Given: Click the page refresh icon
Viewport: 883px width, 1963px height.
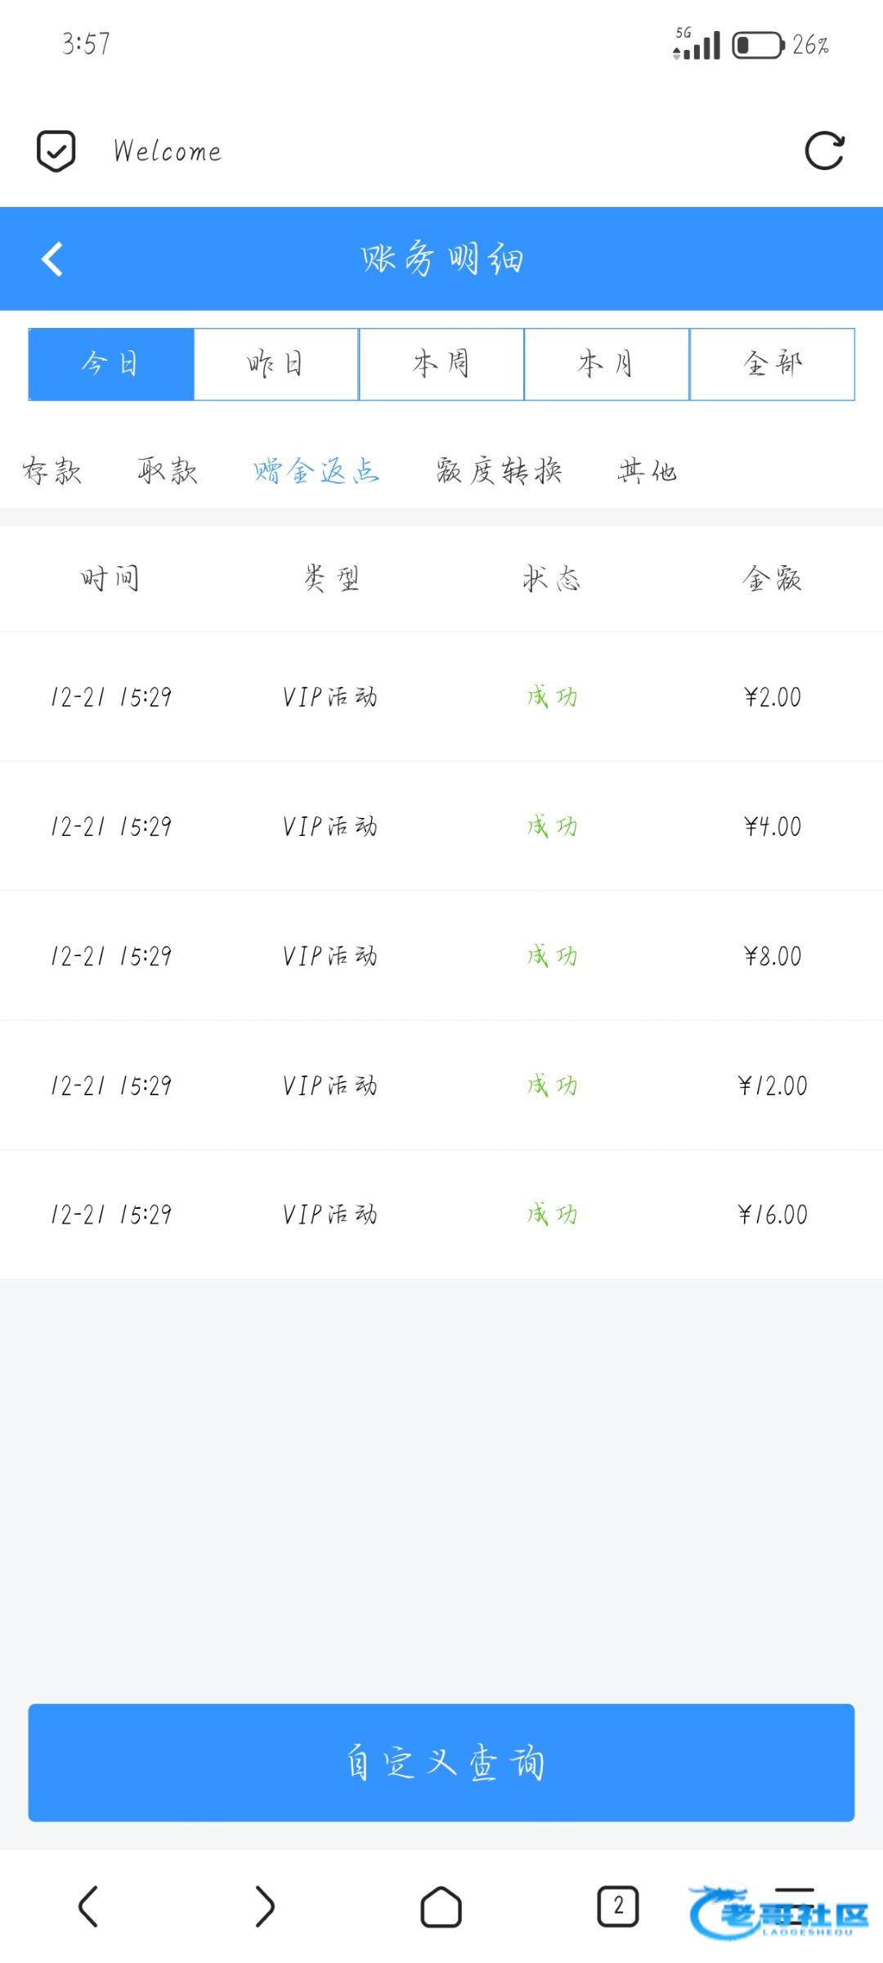Looking at the screenshot, I should pyautogui.click(x=824, y=151).
